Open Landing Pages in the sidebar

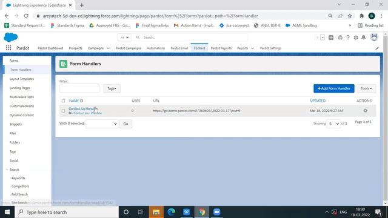point(20,88)
